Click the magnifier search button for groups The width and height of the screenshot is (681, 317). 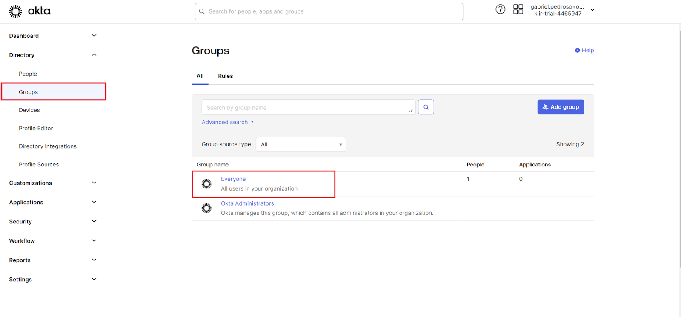pos(426,107)
